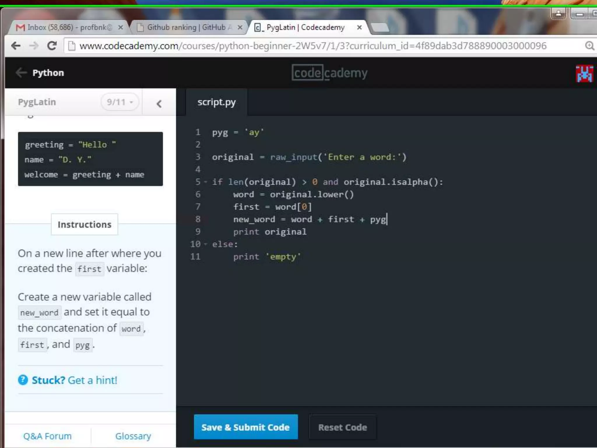Click line 11 print 'empty' code
Image resolution: width=597 pixels, height=448 pixels.
pos(267,257)
